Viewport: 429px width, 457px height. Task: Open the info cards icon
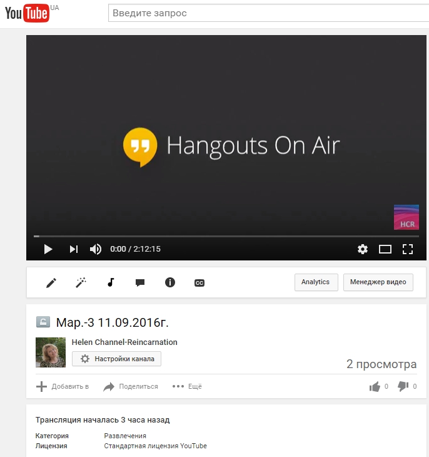169,283
